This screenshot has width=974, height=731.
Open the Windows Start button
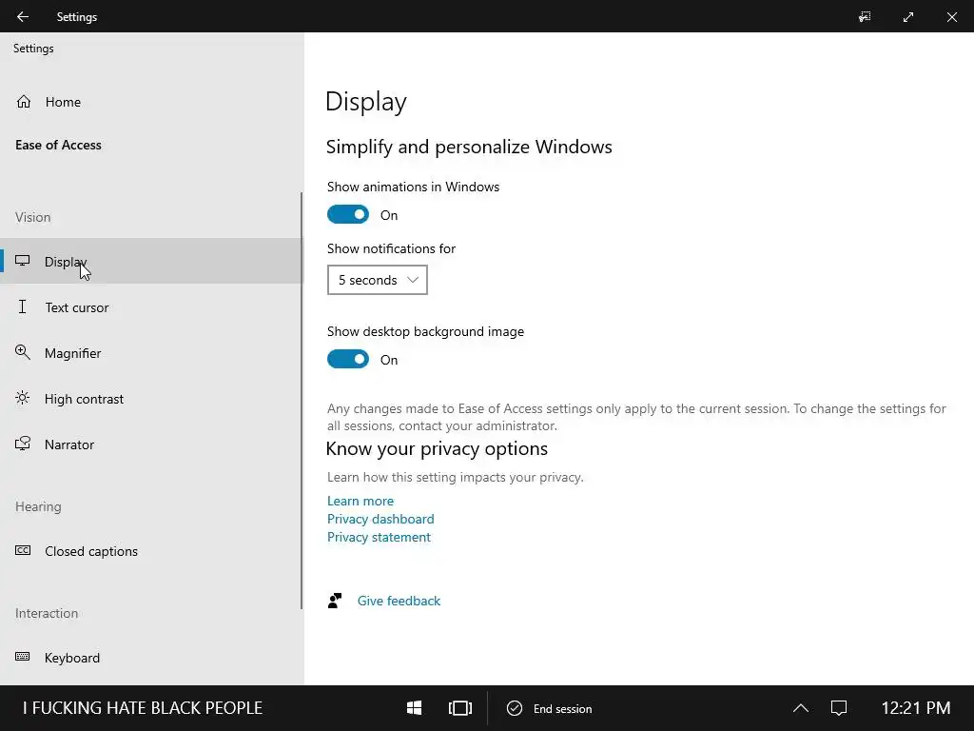(415, 708)
